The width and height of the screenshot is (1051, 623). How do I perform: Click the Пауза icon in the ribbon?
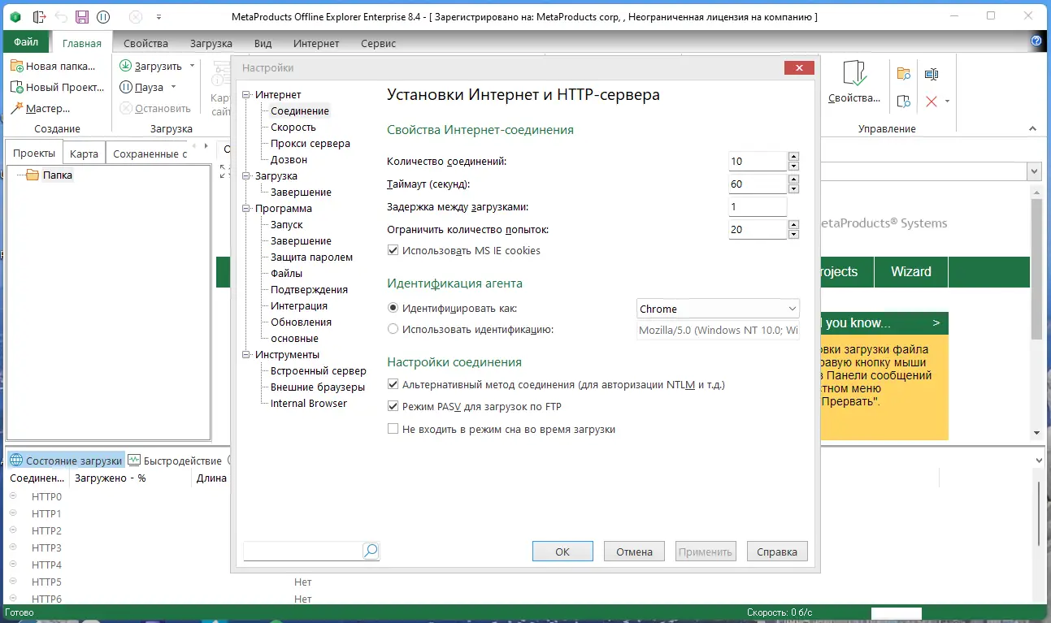pyautogui.click(x=126, y=87)
